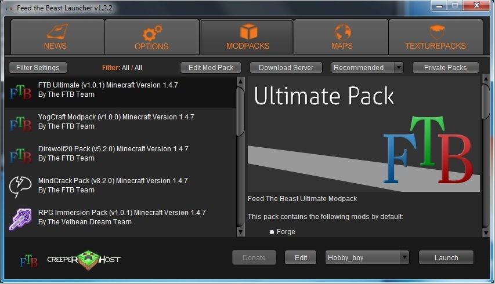Click the MindCrack Pack lightning icon
495x284 pixels.
[20, 187]
